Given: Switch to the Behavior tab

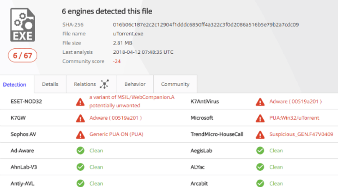Looking at the screenshot, I should click(x=135, y=84).
